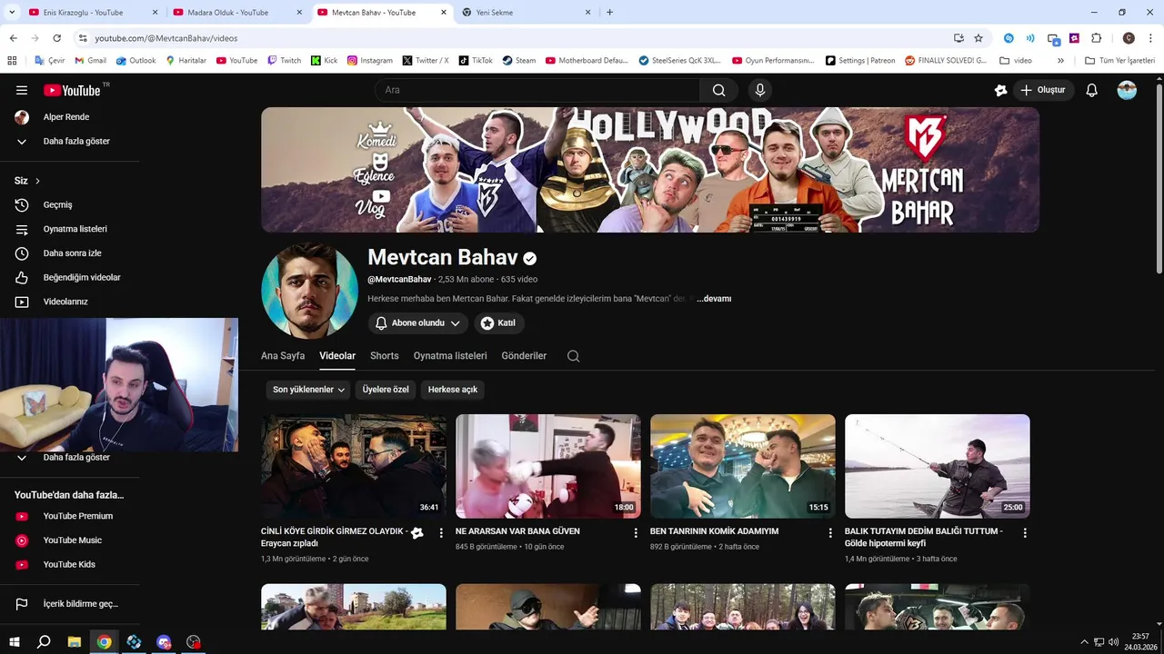The height and width of the screenshot is (654, 1164).
Task: Reload the page in Chrome
Action: tap(56, 38)
